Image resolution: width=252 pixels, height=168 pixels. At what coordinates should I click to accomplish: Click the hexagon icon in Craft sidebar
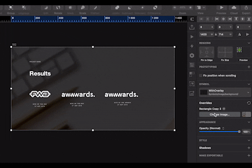pyautogui.click(x=192, y=55)
